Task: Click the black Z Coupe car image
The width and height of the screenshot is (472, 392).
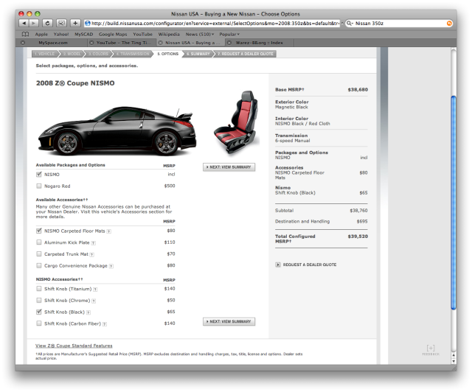Action: (x=117, y=131)
